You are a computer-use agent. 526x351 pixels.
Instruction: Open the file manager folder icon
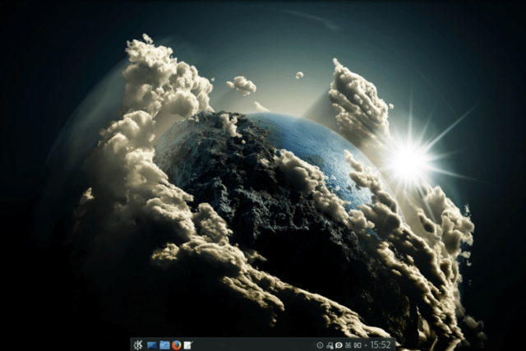pos(164,345)
